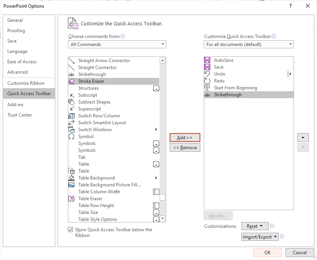
Task: Click the Save disk icon
Action: tap(207, 67)
